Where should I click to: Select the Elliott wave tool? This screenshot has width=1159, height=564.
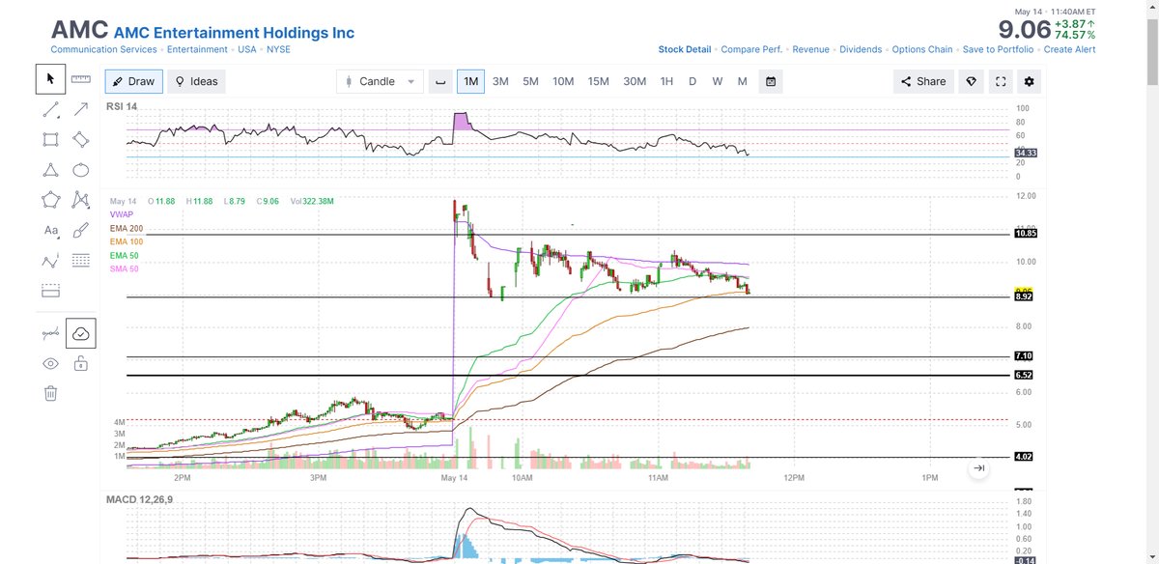point(50,261)
